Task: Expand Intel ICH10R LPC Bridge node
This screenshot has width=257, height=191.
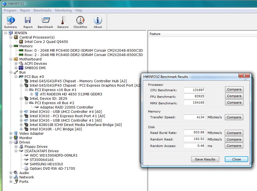Action: point(21,129)
